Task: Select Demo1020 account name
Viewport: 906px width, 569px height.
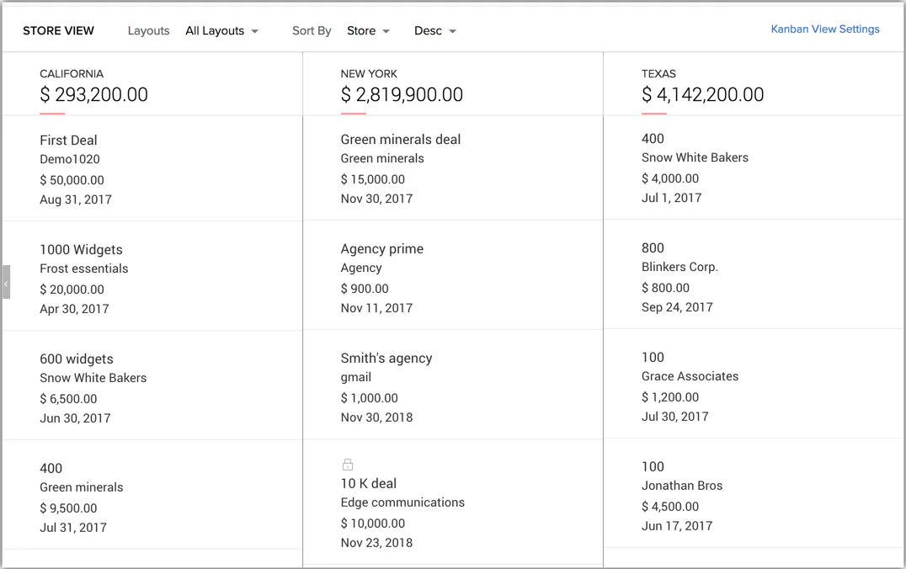Action: click(69, 159)
